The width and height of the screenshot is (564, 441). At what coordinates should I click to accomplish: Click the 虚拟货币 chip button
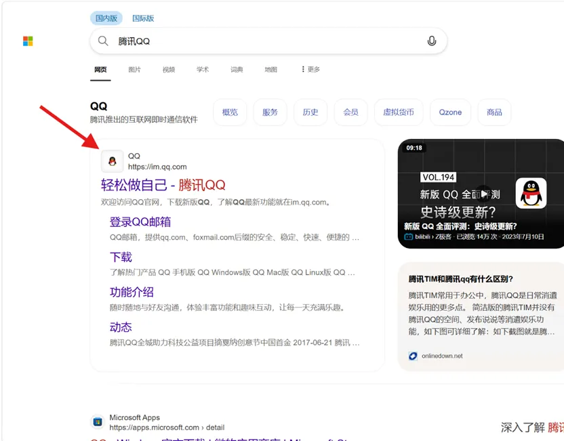[x=399, y=112]
